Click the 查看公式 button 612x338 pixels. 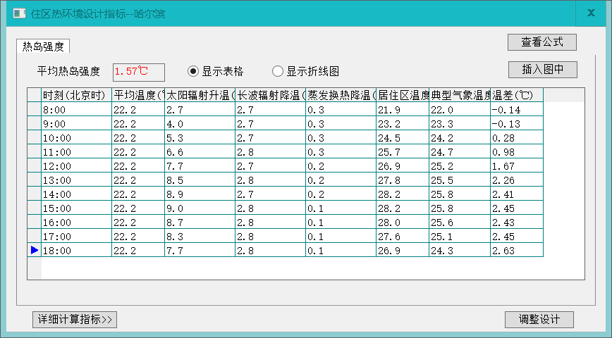[541, 42]
